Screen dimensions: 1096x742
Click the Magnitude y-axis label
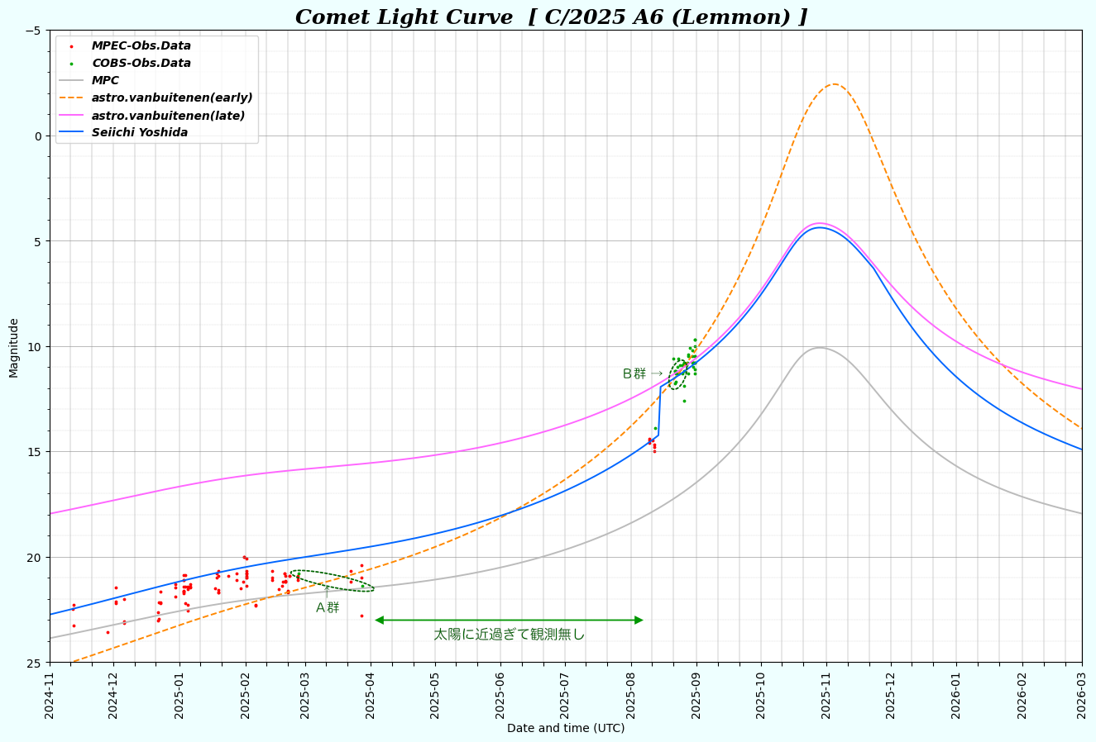[x=14, y=347]
